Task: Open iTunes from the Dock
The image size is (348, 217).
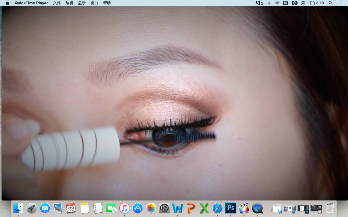Action: tap(125, 208)
